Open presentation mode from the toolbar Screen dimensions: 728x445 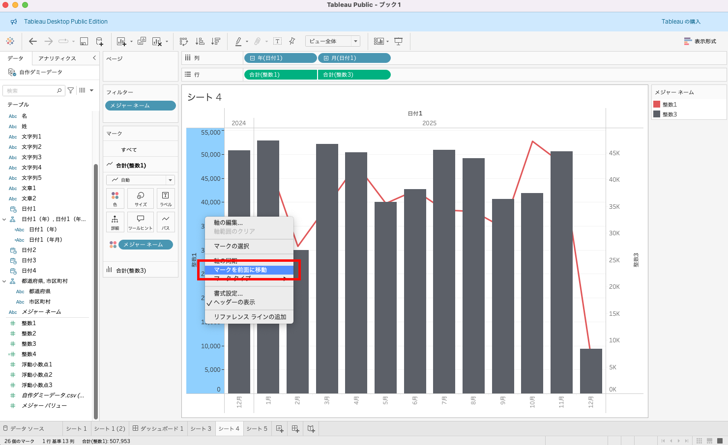399,41
